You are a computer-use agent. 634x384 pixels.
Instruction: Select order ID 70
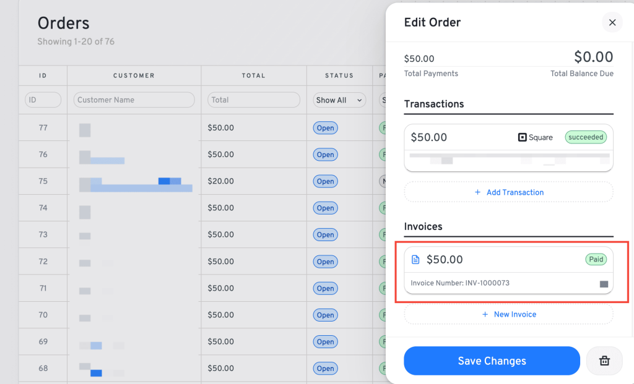tap(43, 315)
